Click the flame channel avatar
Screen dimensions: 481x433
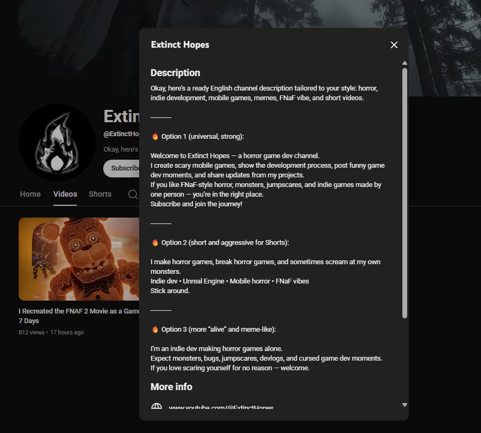57,143
